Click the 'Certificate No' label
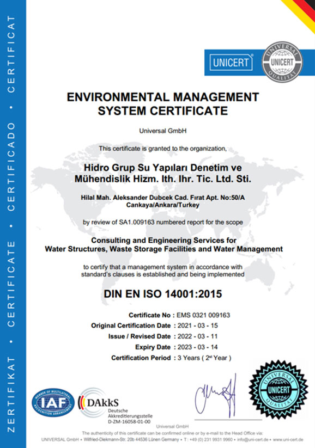Image resolution: width=315 pixels, height=448 pixels. [150, 315]
